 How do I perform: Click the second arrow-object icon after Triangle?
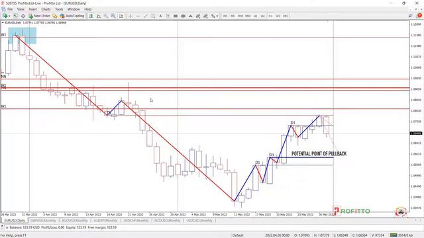[205, 16]
